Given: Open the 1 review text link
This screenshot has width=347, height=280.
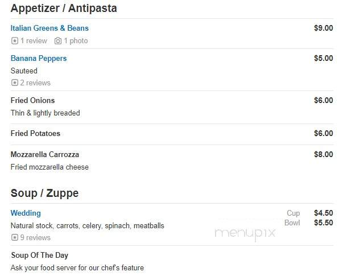Looking at the screenshot, I should coord(34,41).
